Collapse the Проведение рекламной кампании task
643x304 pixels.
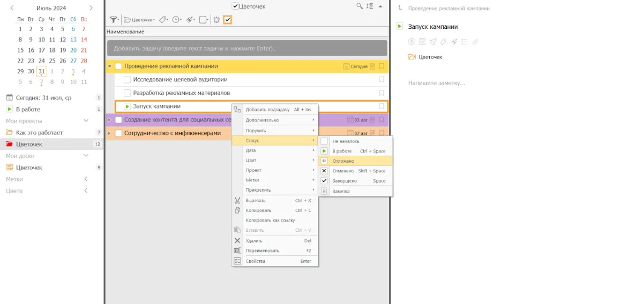[109, 66]
